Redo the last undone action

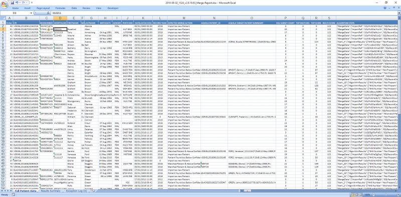[x=23, y=2]
